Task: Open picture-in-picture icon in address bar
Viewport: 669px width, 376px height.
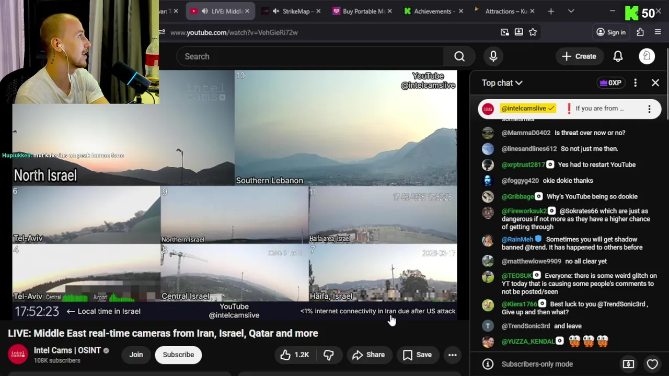Action: click(504, 32)
